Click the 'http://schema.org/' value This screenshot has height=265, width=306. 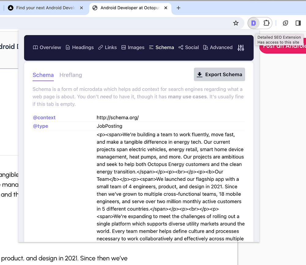118,118
